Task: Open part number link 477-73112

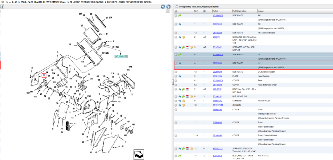Action: click(217, 149)
